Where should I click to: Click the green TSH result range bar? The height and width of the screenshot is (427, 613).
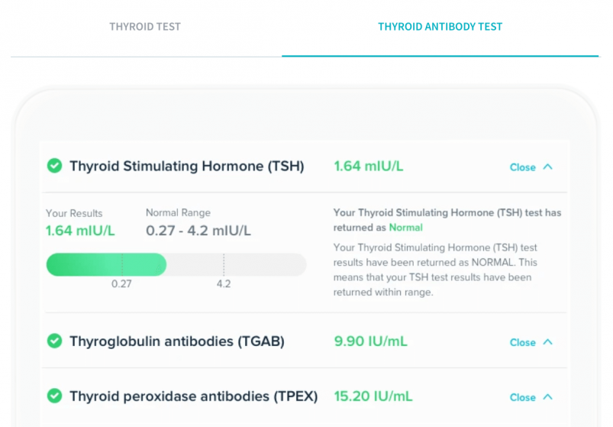click(x=106, y=265)
